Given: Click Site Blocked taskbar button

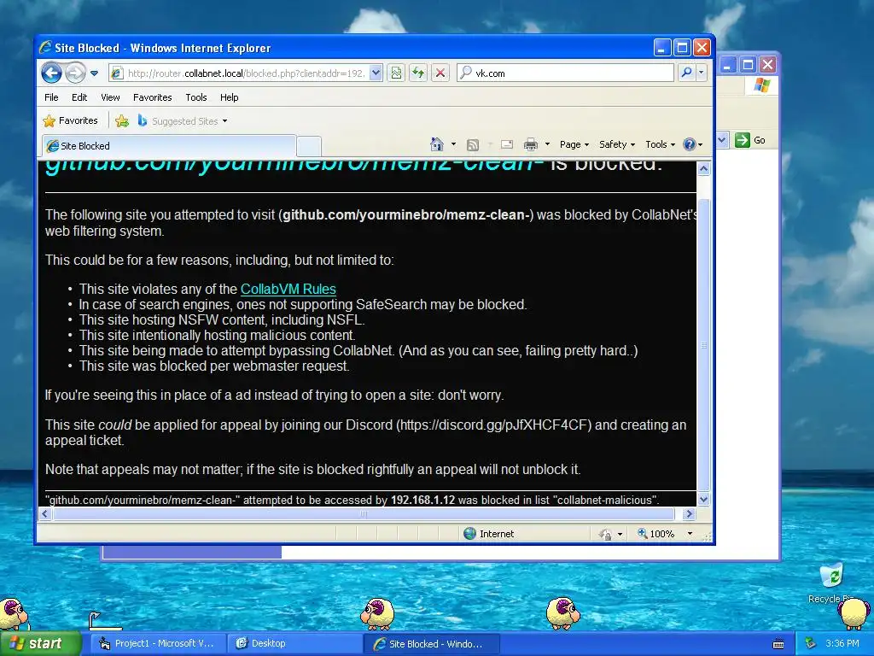Looking at the screenshot, I should (431, 644).
